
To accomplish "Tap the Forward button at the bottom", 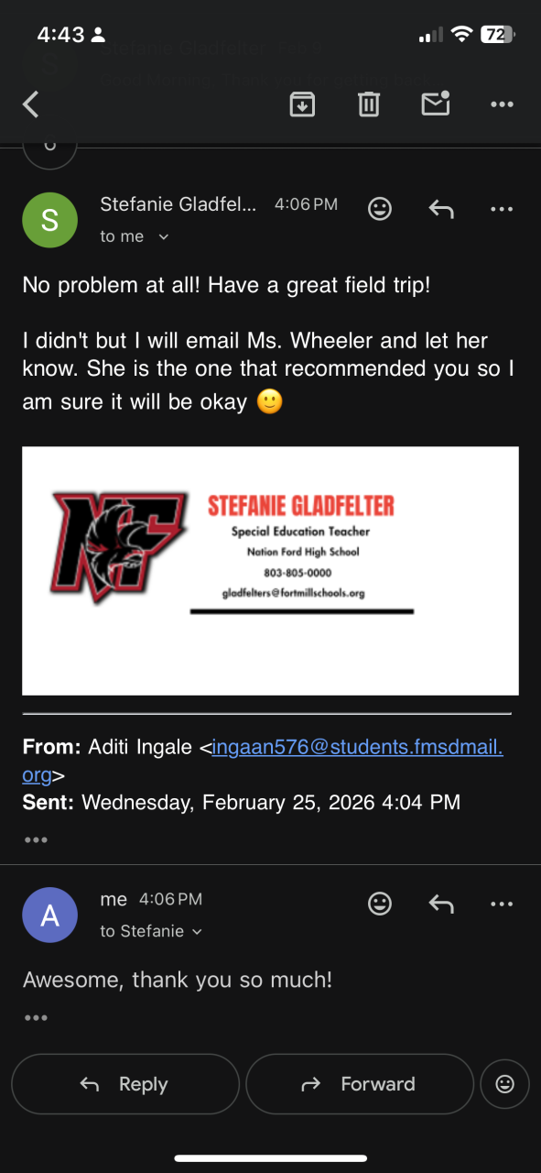I will click(360, 1084).
